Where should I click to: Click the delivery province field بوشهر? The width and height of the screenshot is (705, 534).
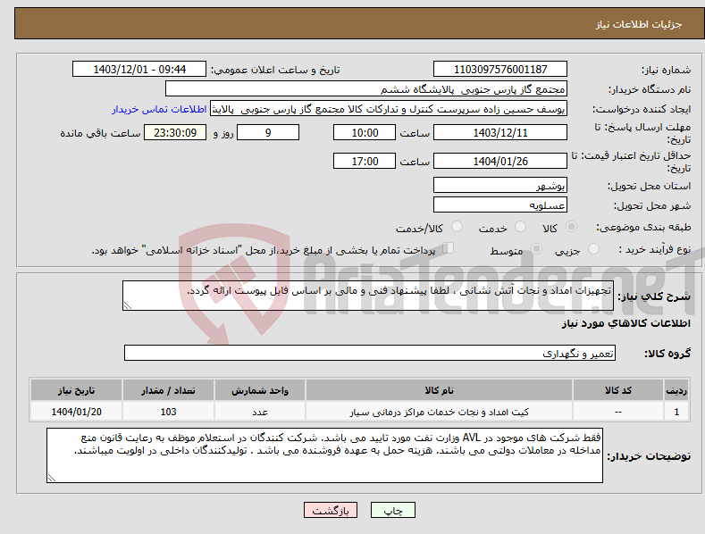500,185
